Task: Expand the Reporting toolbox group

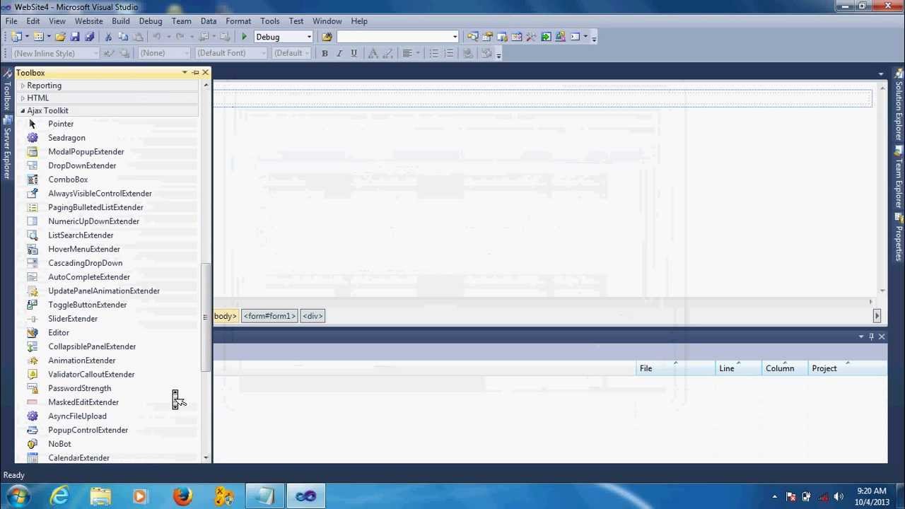Action: (23, 86)
